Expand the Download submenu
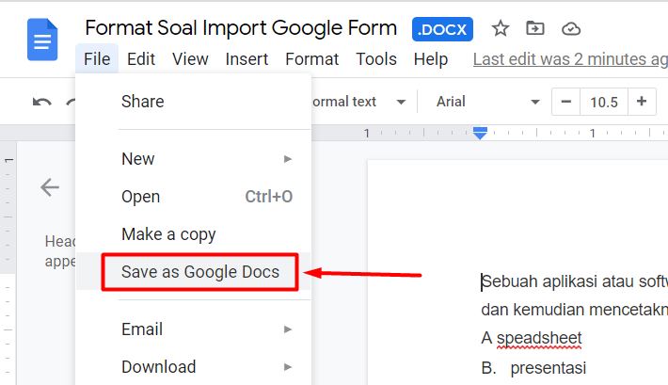This screenshot has height=385, width=668. (194, 367)
